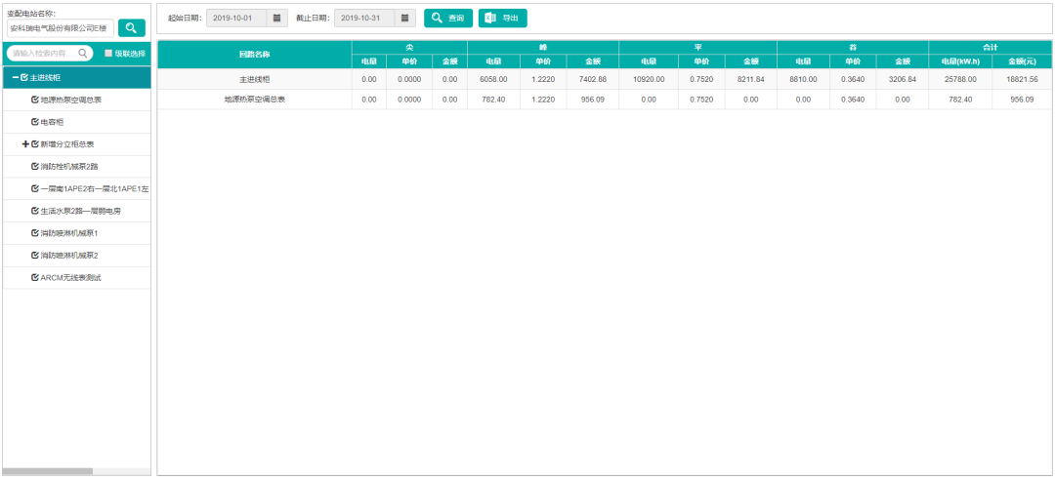
Task: Select the 消防喷淋机械泵1 tree item
Action: pos(69,234)
